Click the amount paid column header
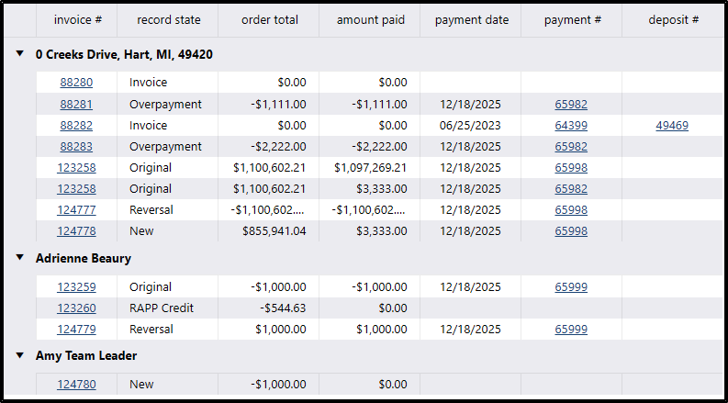The height and width of the screenshot is (403, 728). 370,20
